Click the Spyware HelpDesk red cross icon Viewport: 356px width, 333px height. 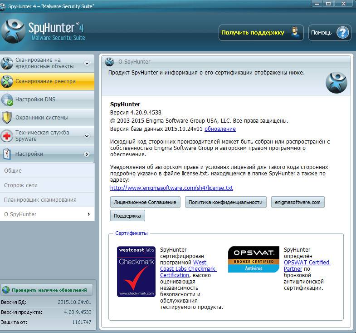pos(7,136)
